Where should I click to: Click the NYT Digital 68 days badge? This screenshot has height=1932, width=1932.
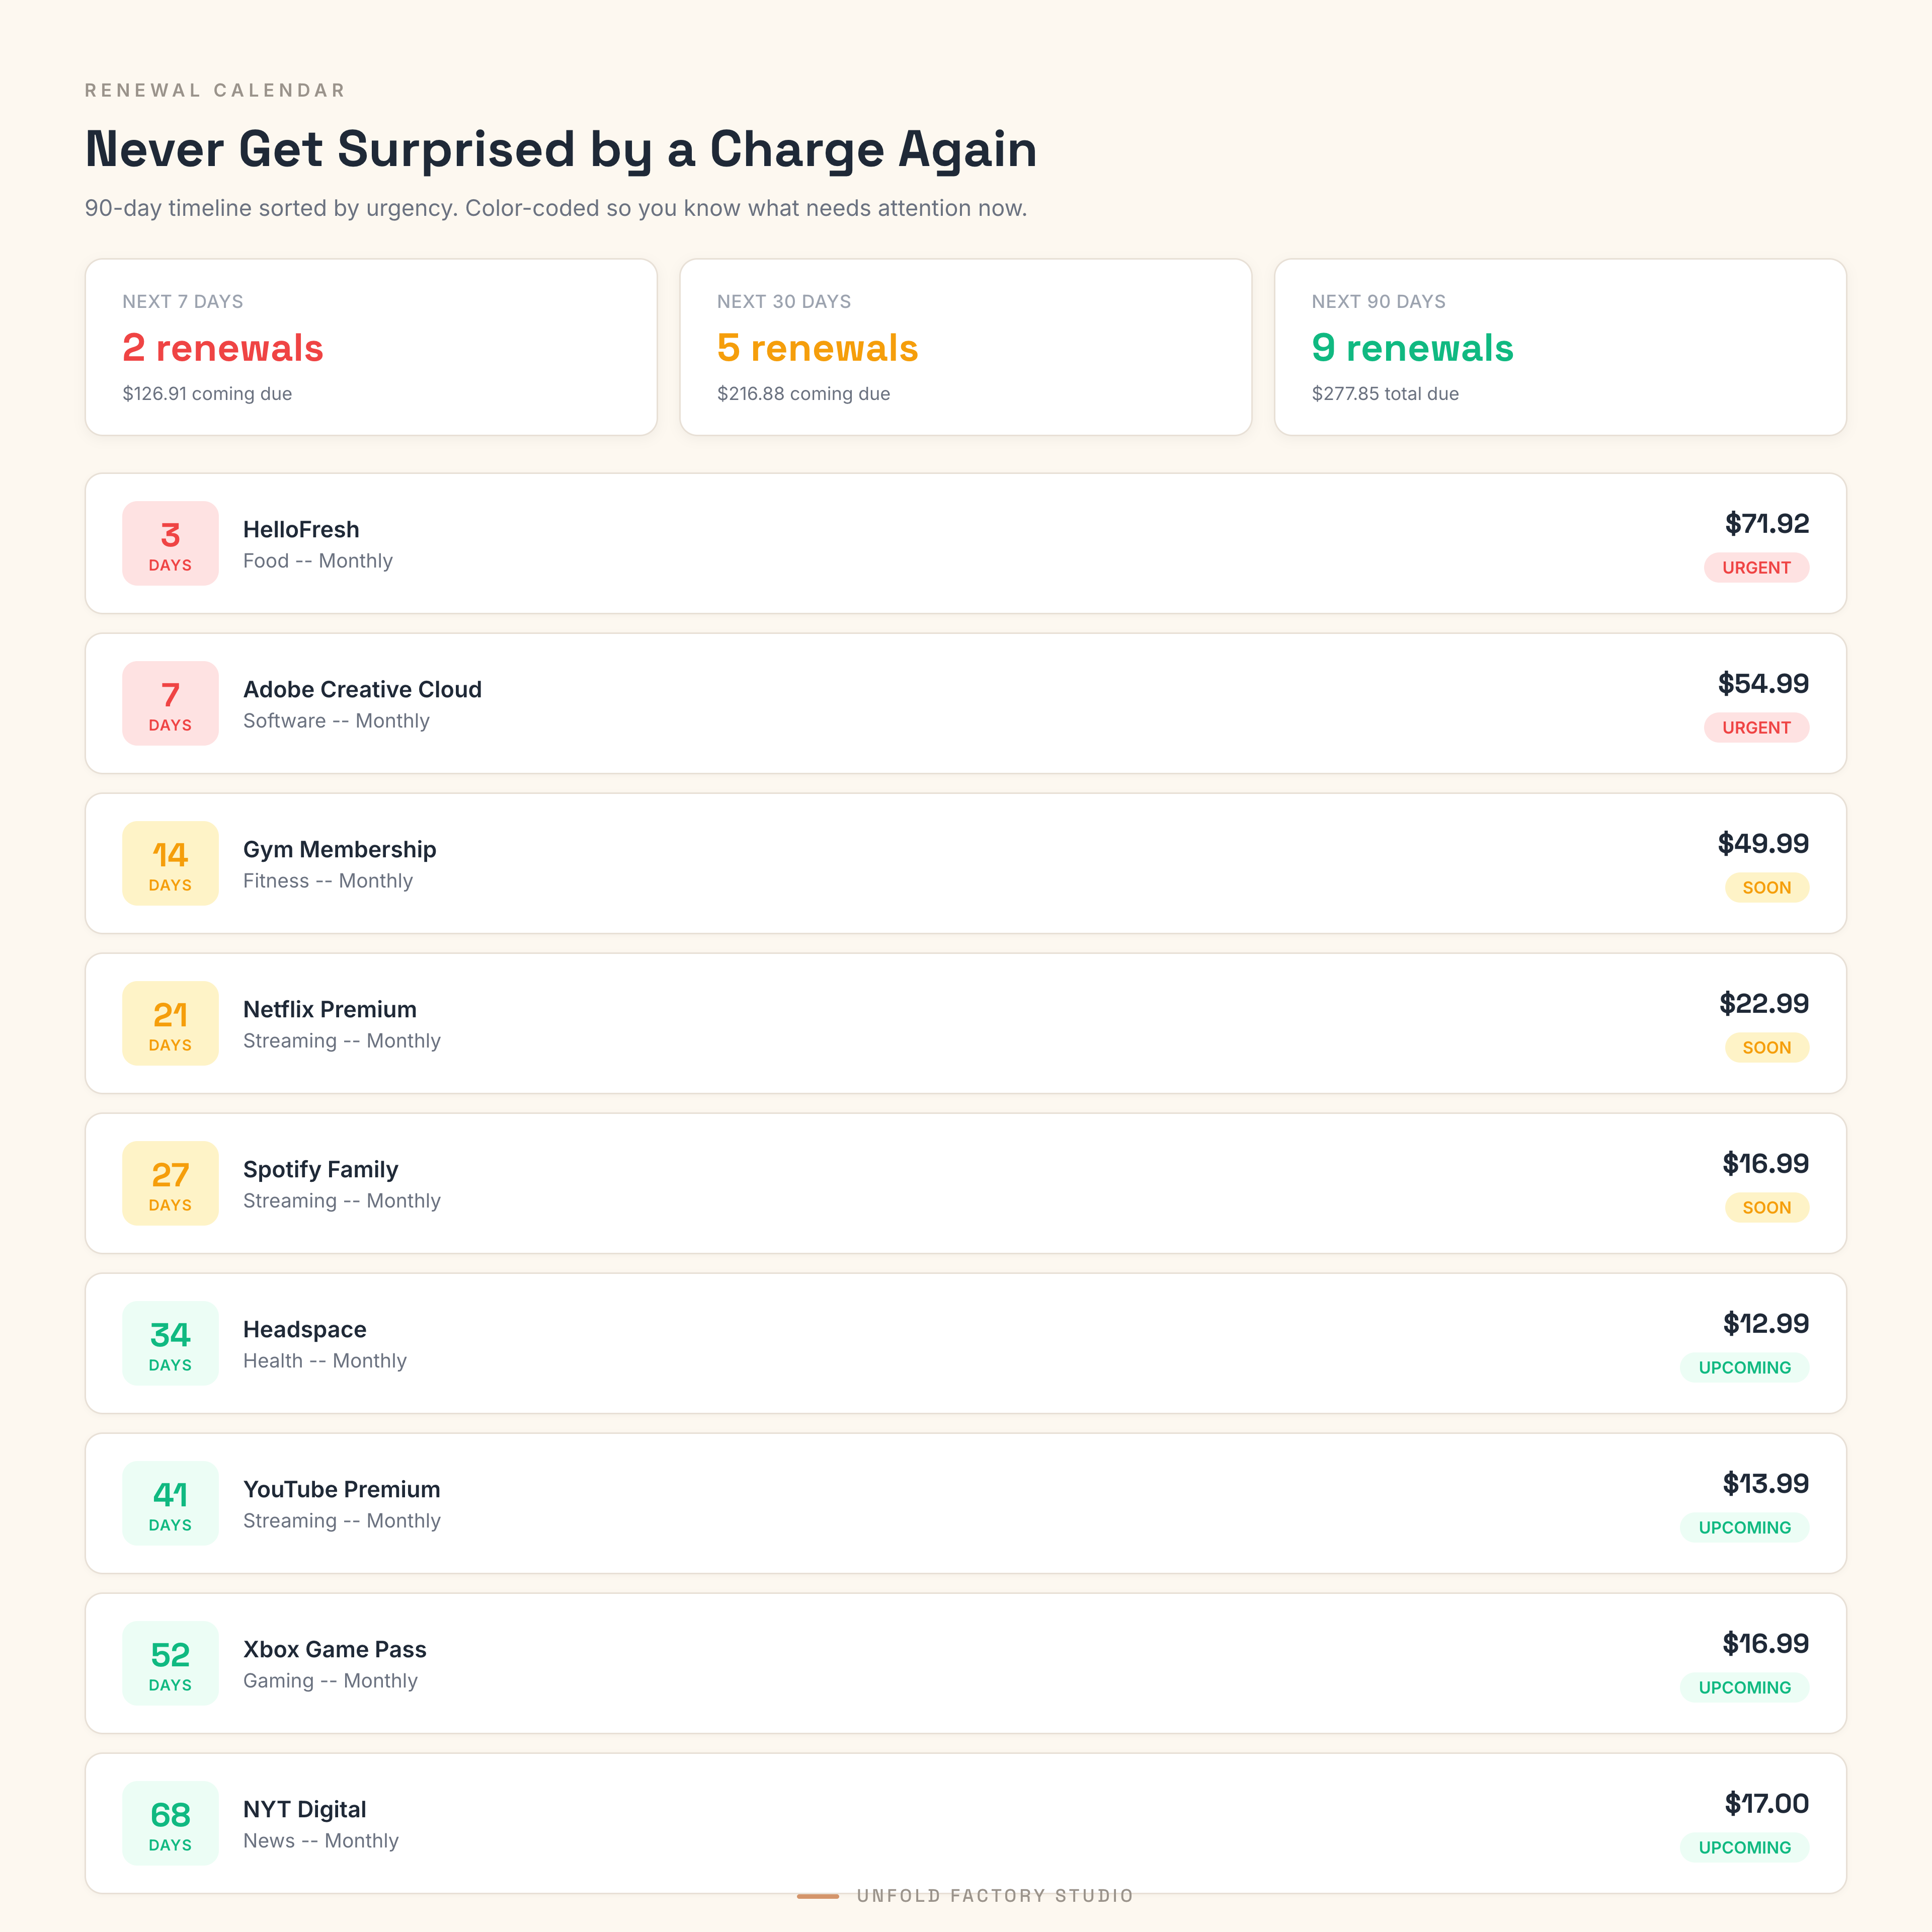click(170, 1823)
